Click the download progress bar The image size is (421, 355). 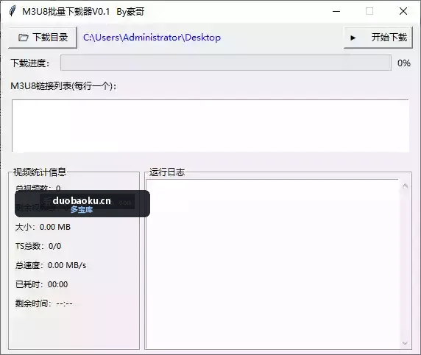tap(226, 63)
